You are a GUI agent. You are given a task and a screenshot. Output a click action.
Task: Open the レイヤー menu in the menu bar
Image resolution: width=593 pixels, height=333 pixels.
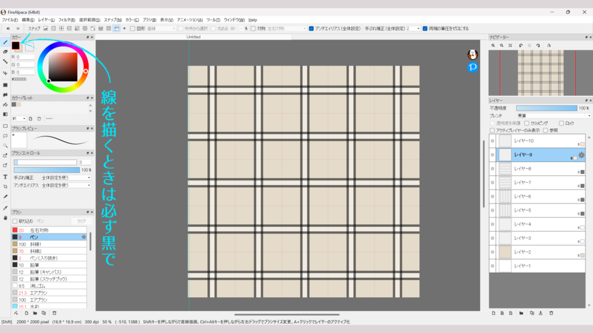pyautogui.click(x=47, y=20)
